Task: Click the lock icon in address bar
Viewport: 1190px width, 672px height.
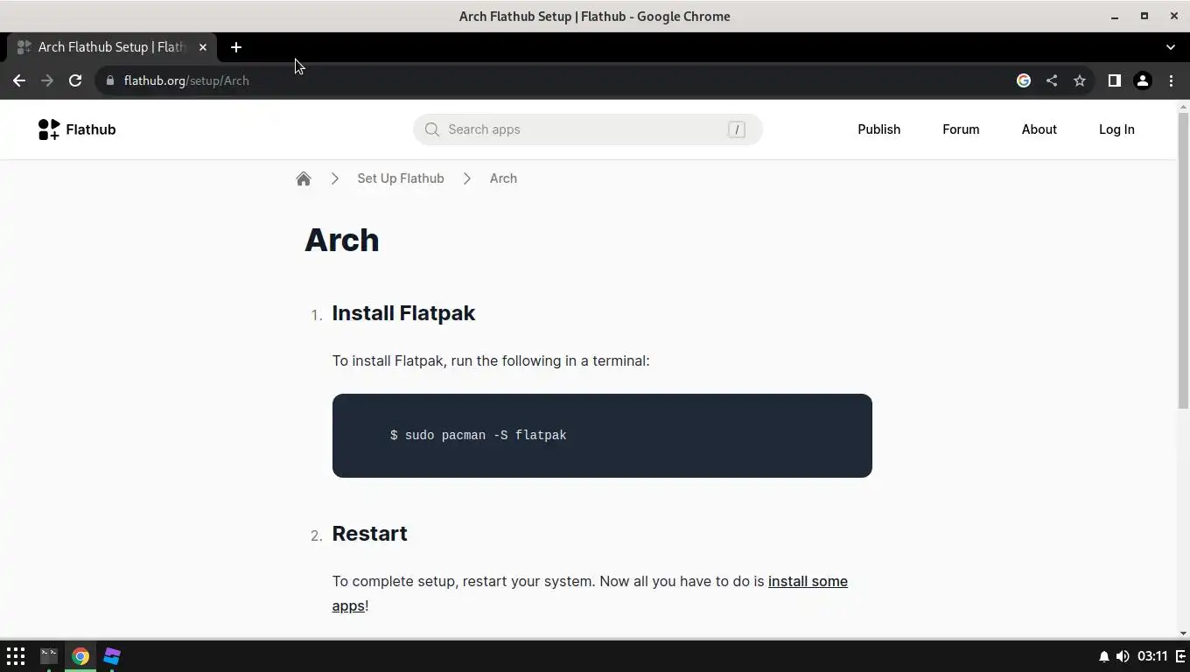Action: (x=109, y=80)
